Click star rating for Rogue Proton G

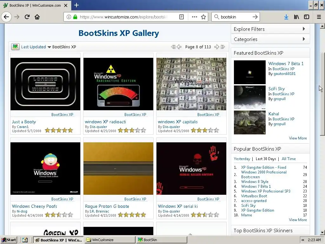tap(132, 215)
